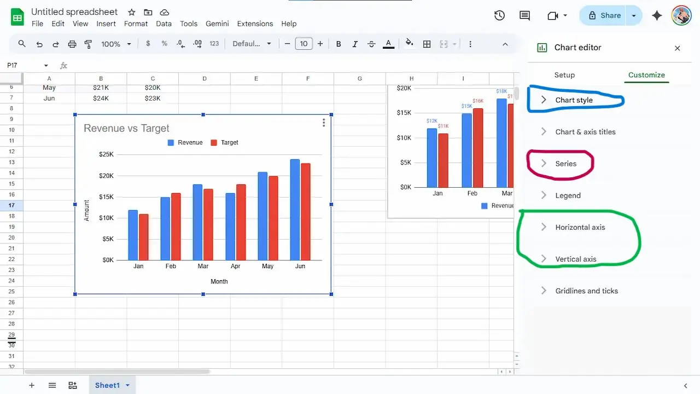Open the Sheet1 tab dropdown arrow
This screenshot has width=700, height=394.
point(128,385)
